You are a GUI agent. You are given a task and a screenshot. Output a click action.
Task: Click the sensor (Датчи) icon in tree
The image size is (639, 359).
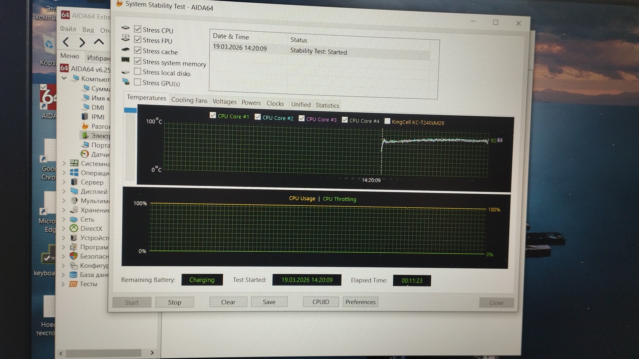(x=85, y=154)
